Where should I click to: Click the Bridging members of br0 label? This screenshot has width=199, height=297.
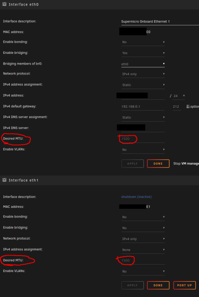(23, 64)
